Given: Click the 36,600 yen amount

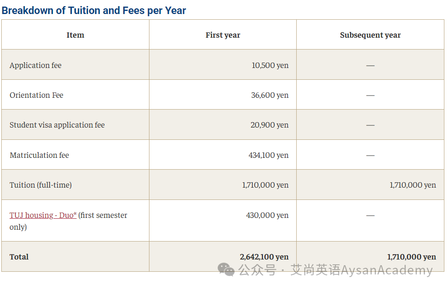Looking at the screenshot, I should [x=270, y=95].
